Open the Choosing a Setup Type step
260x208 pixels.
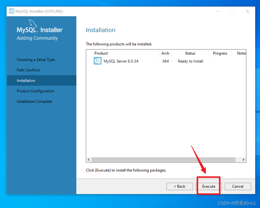(x=36, y=60)
